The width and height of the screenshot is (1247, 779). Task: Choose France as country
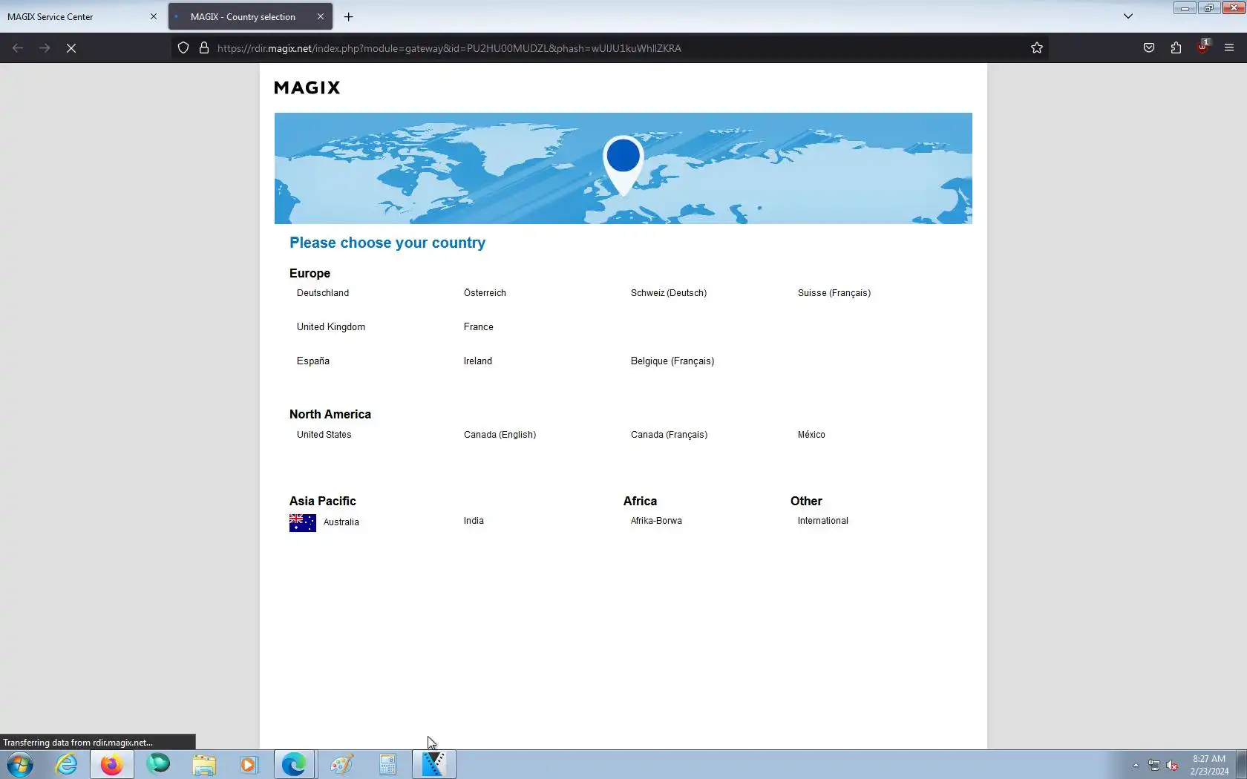(479, 327)
